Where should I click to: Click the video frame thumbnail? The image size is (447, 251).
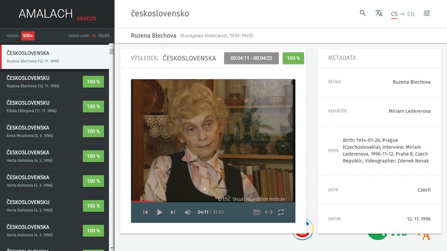[x=213, y=141]
